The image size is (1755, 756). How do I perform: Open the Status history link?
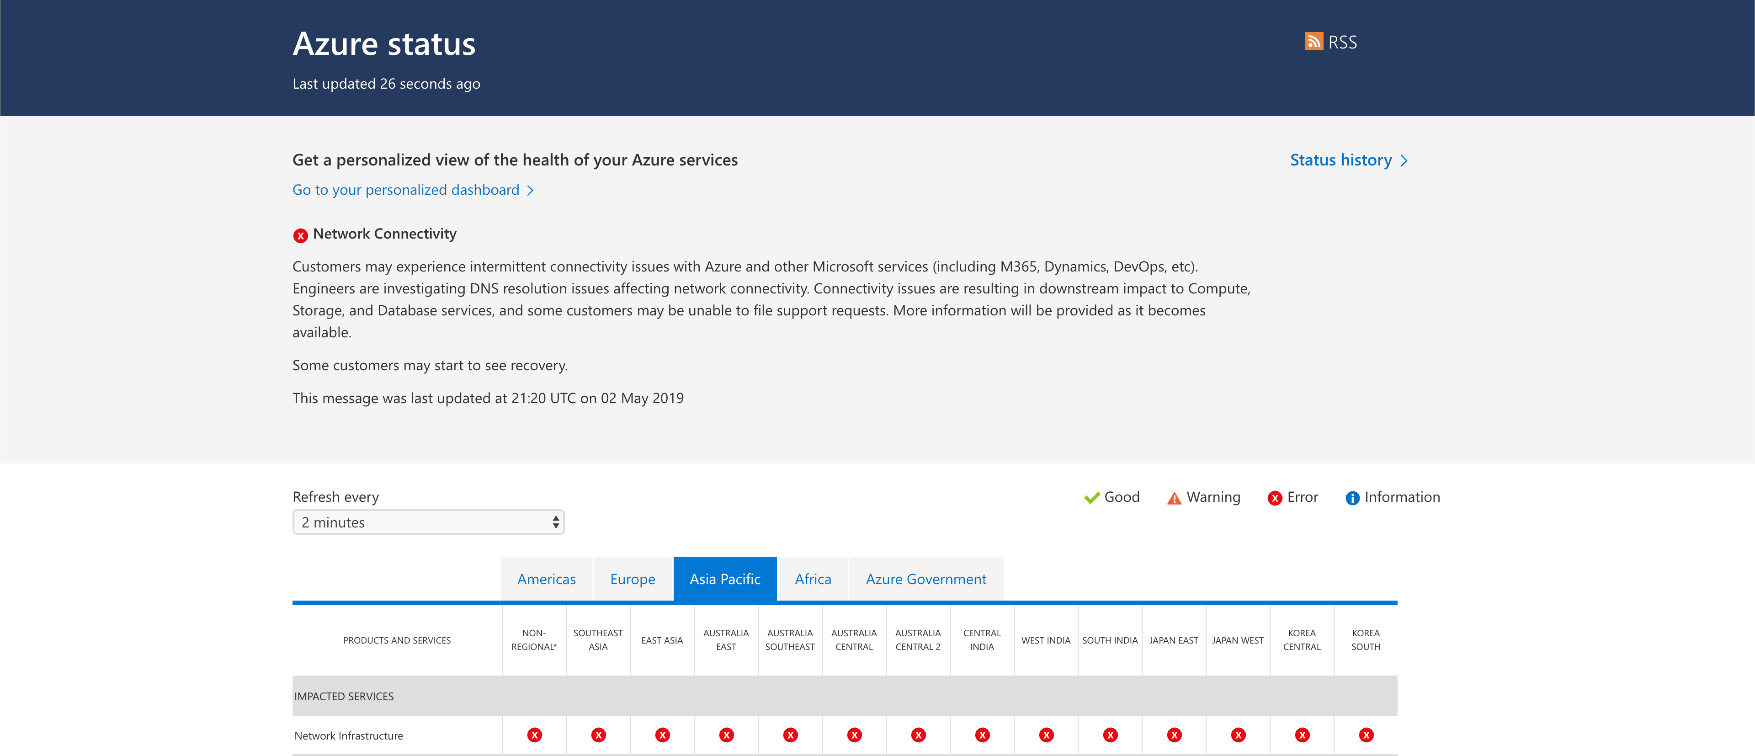[1340, 160]
